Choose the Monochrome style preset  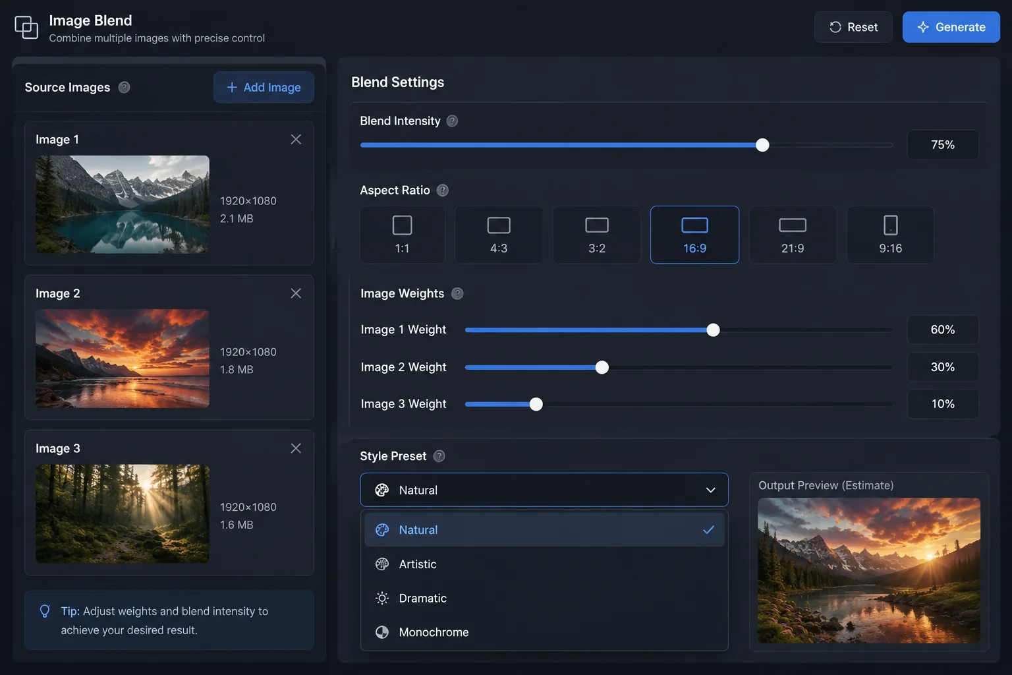tap(544, 632)
